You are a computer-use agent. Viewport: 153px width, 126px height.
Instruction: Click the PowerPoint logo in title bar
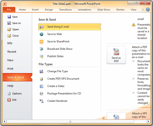(5, 4)
